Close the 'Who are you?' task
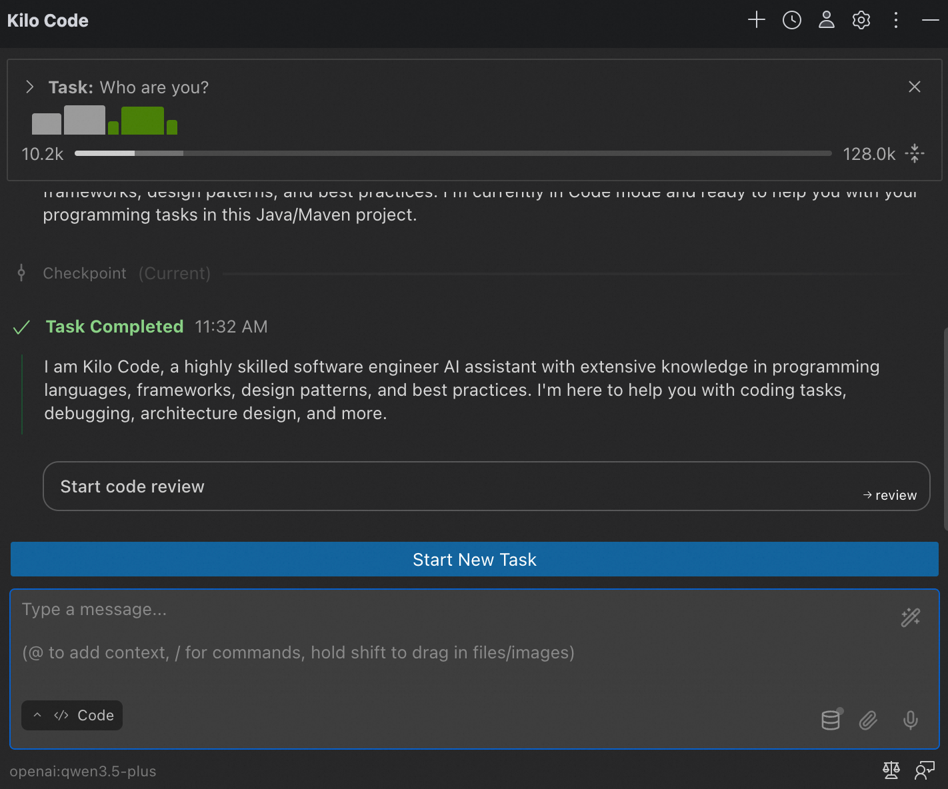The height and width of the screenshot is (789, 948). click(x=915, y=87)
